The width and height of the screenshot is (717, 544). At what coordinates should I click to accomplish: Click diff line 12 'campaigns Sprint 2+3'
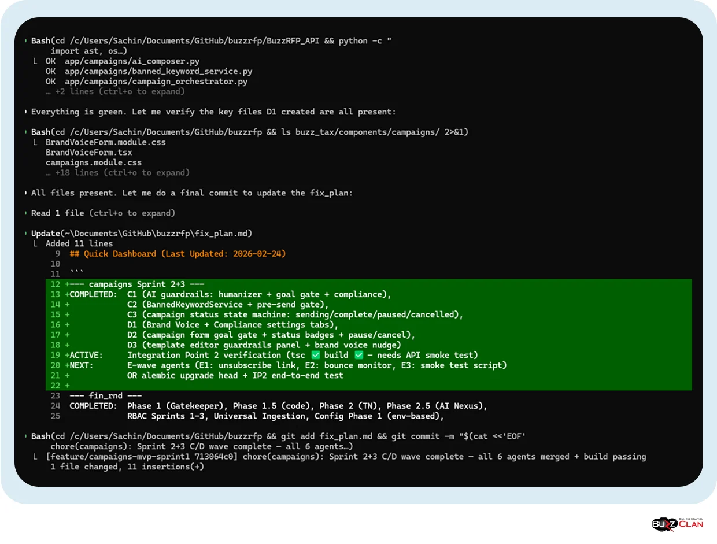pos(368,284)
